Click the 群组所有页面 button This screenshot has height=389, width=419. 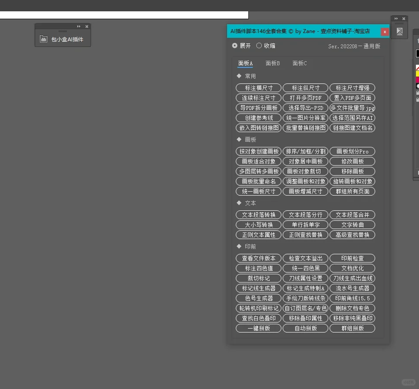353,191
